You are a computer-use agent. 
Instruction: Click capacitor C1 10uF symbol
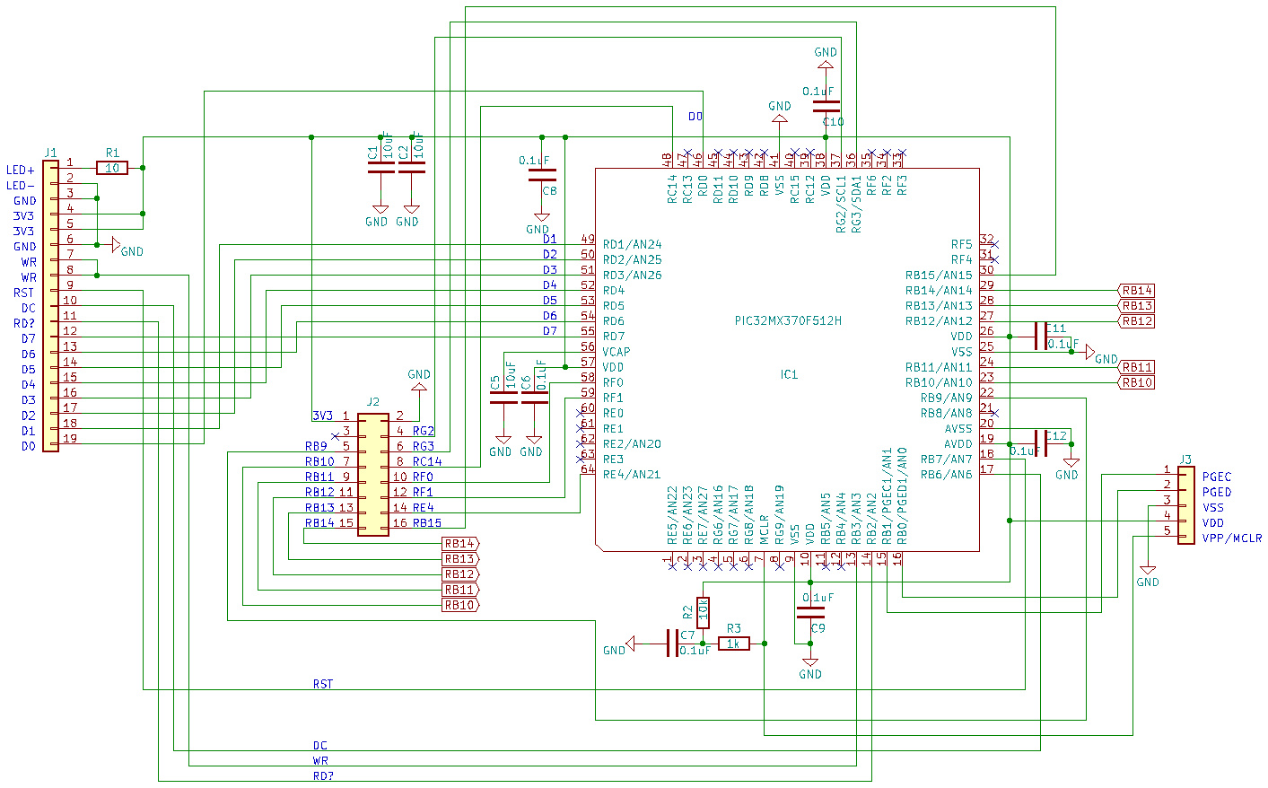(x=381, y=167)
